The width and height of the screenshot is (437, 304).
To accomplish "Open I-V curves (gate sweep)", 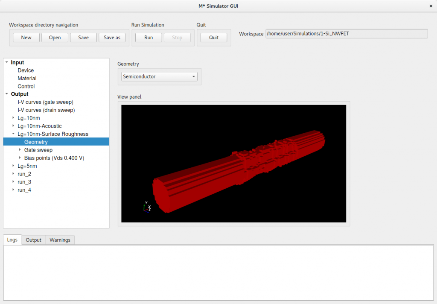I will pyautogui.click(x=45, y=102).
